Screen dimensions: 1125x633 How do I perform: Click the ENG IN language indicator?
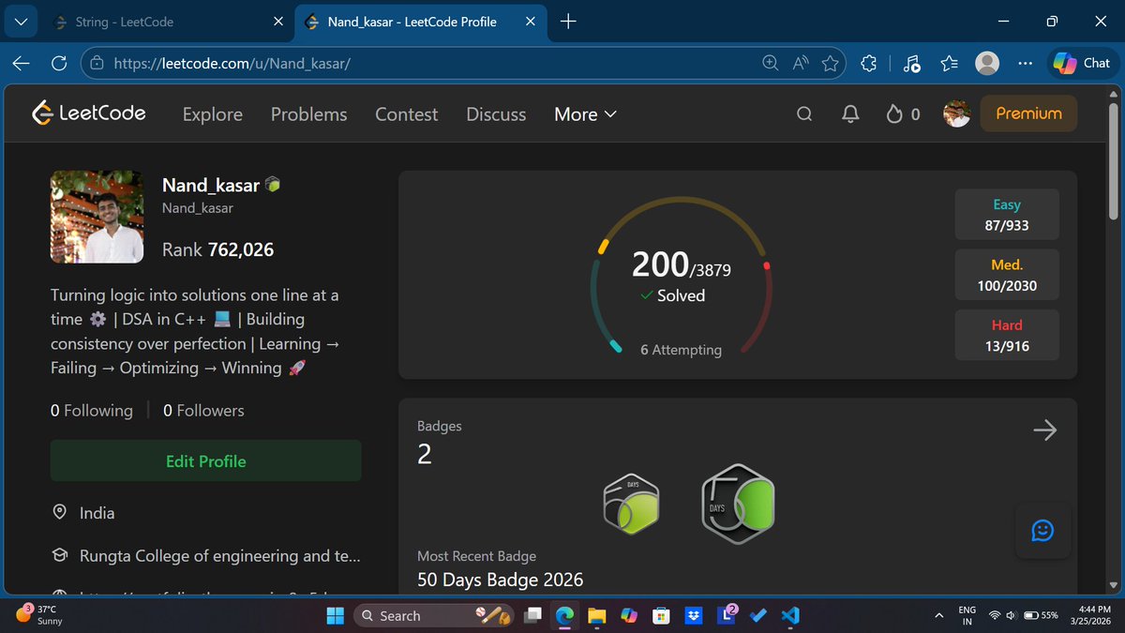pos(967,615)
